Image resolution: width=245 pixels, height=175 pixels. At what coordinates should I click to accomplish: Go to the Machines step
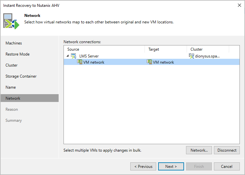(14, 43)
